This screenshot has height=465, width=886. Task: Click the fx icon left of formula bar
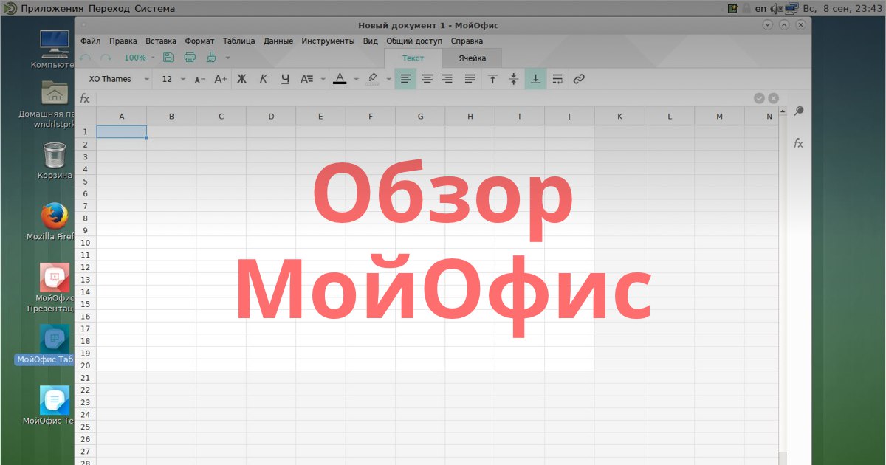pos(85,98)
